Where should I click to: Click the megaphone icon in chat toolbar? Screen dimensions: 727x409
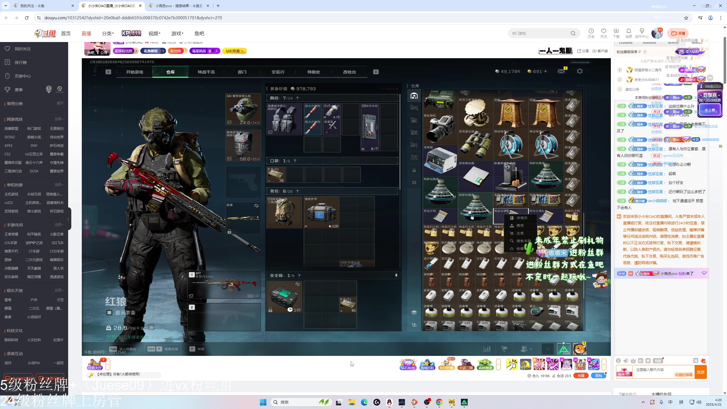(x=626, y=361)
